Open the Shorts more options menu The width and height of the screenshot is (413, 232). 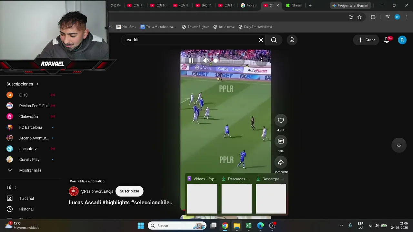tap(261, 60)
